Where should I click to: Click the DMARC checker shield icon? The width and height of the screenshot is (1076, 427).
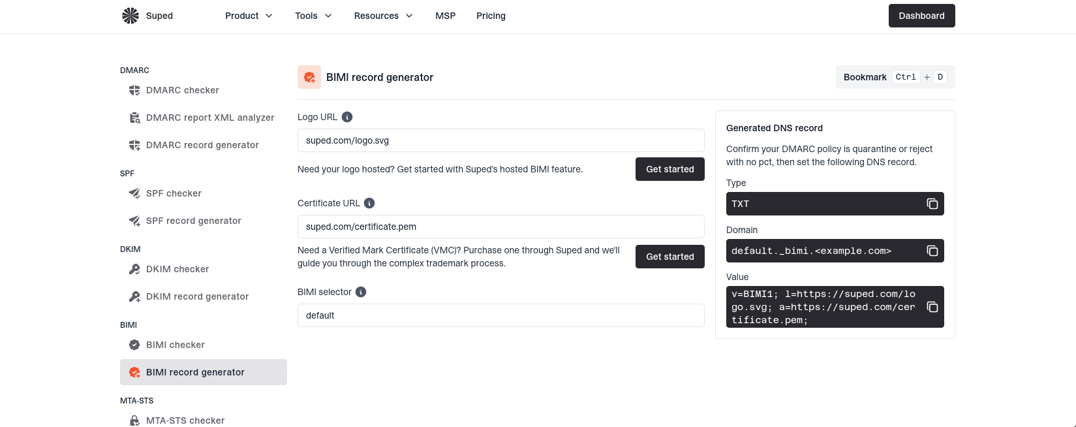pos(134,90)
